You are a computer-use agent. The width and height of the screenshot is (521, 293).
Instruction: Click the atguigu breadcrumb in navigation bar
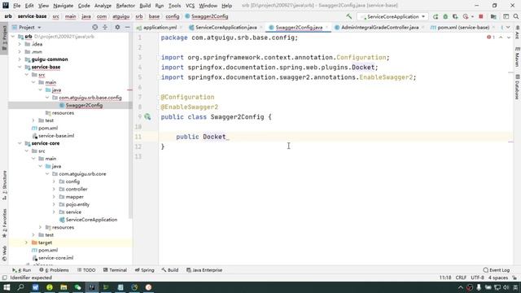[120, 16]
